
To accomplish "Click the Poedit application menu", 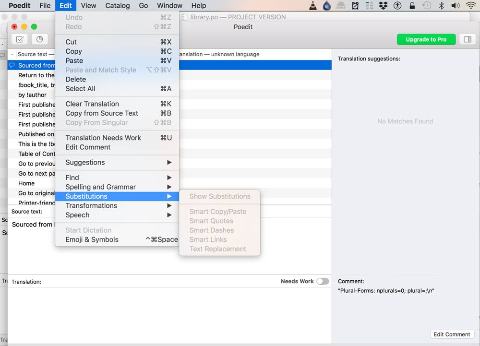I will 20,5.
